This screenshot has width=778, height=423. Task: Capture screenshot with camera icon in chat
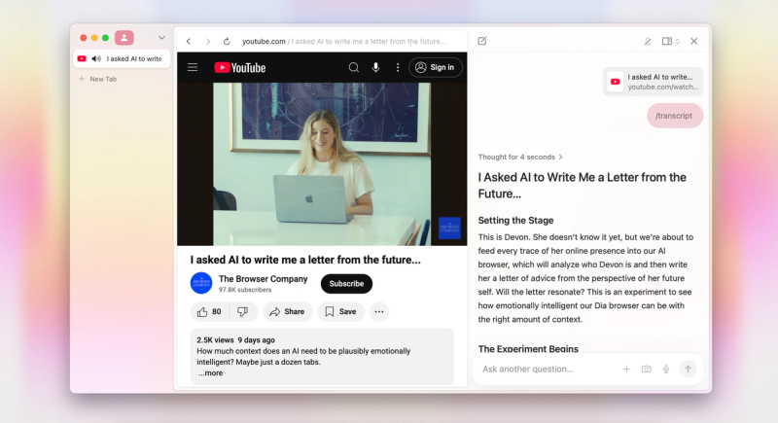tap(646, 369)
